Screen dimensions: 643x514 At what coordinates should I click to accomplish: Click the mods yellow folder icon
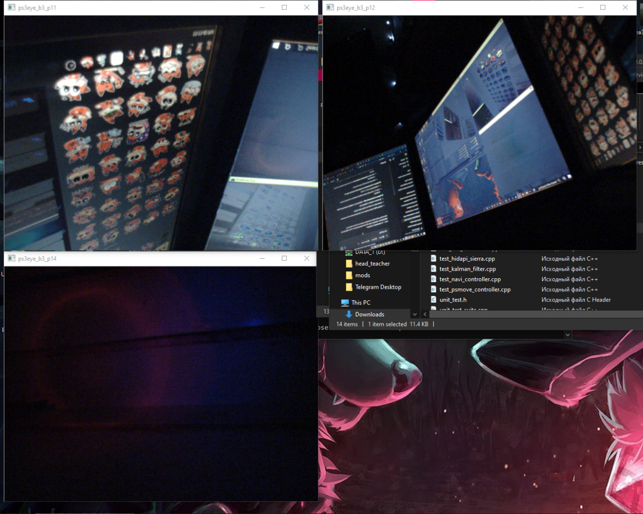click(349, 275)
